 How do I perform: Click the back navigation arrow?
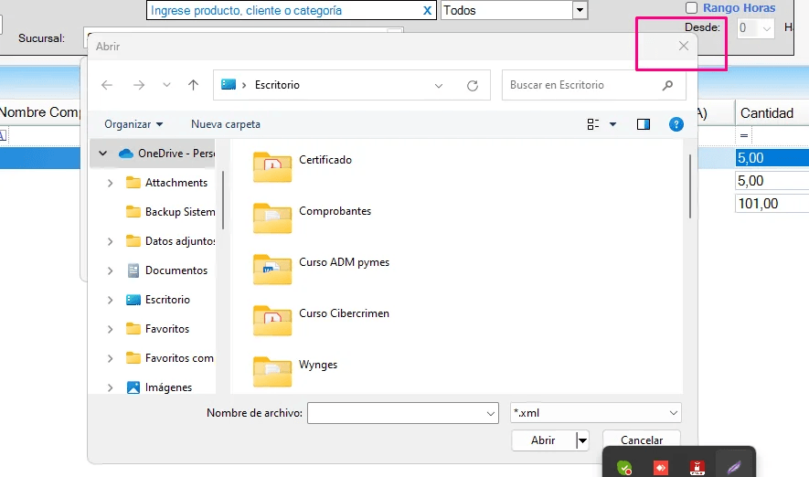pos(107,85)
